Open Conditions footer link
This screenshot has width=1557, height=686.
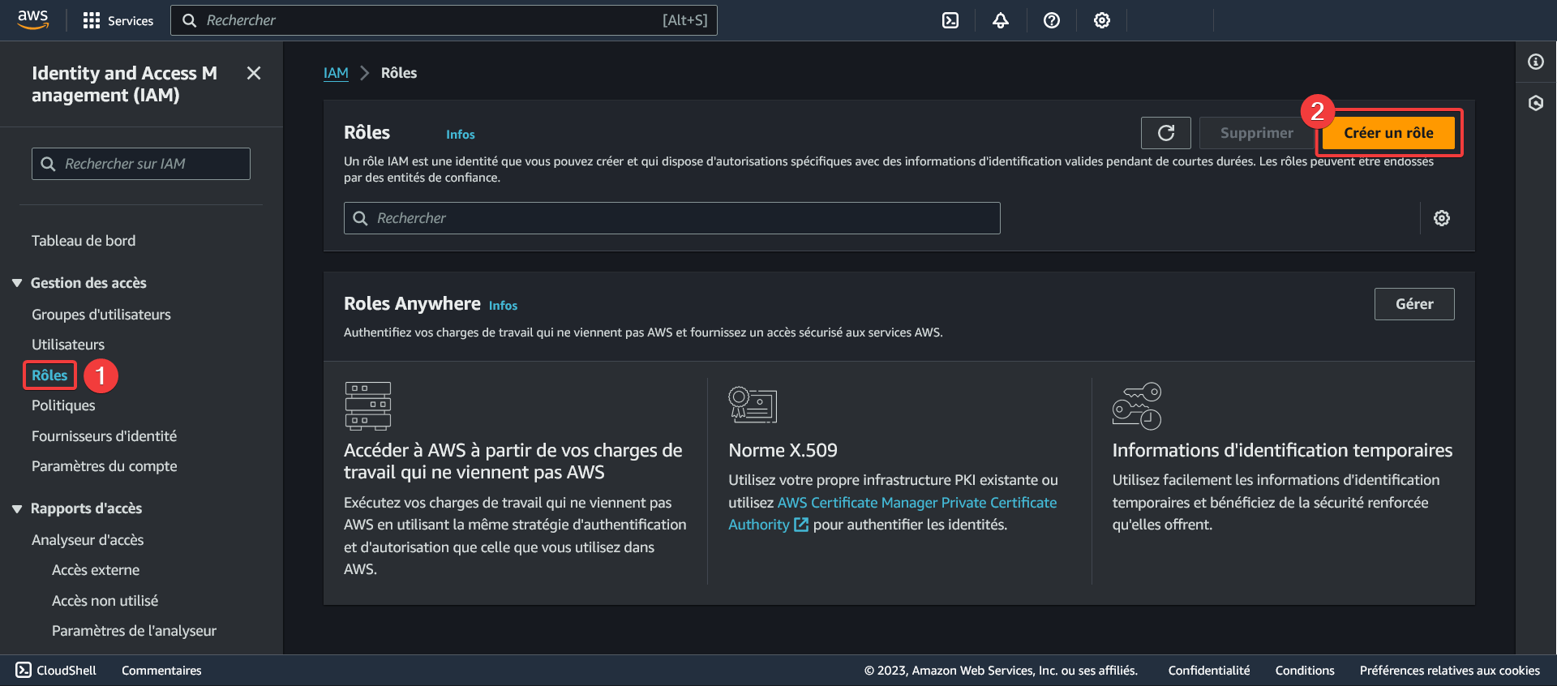pos(1305,671)
